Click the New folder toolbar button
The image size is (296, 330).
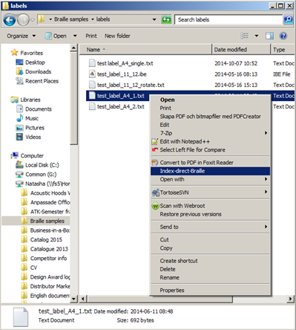[117, 36]
